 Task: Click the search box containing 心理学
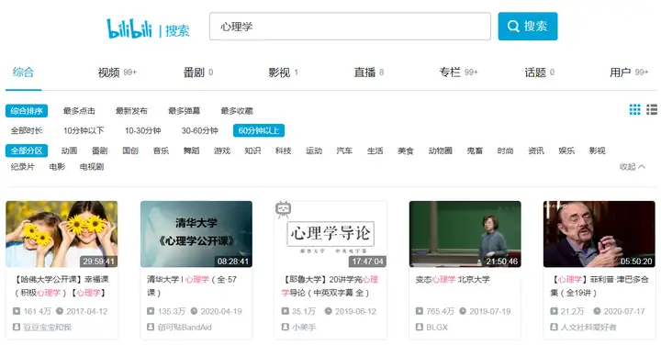pos(350,26)
